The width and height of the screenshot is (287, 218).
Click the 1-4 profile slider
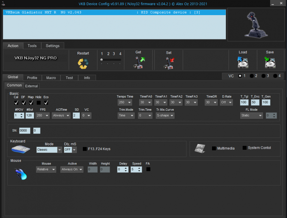coord(111,60)
